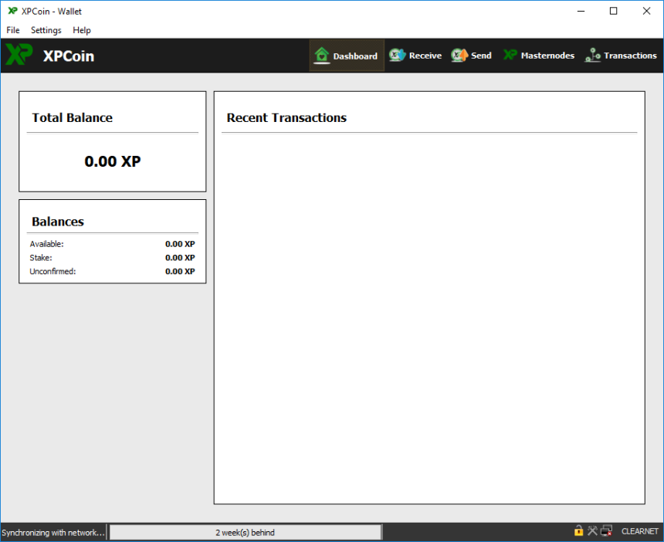Click the Recent Transactions heading
The width and height of the screenshot is (664, 542).
pos(286,117)
